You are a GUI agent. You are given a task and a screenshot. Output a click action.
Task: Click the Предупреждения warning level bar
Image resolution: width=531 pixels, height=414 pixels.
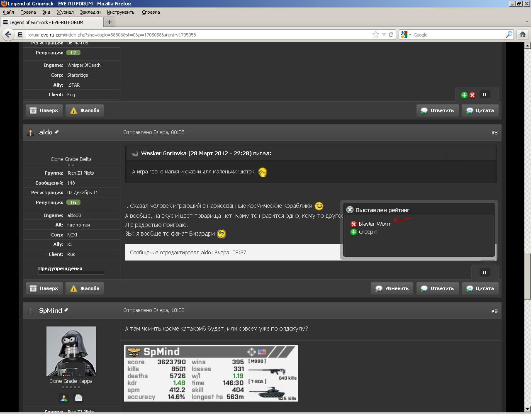71,273
